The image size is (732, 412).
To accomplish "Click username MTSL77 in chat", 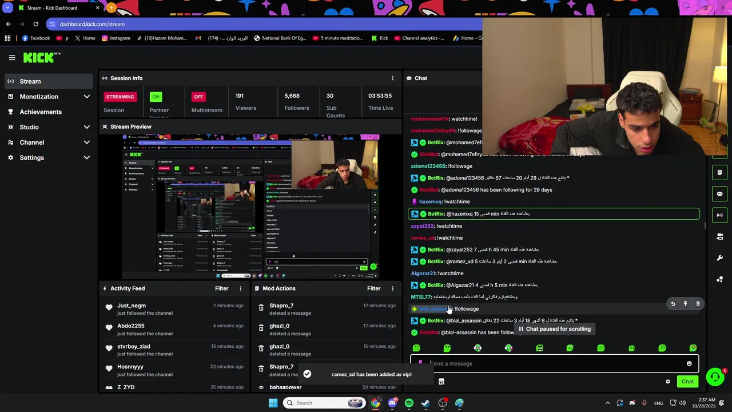I will pos(421,297).
